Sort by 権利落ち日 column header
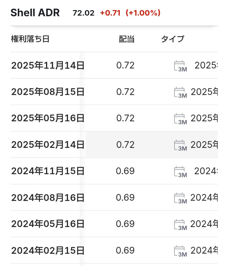228x266 pixels. 30,39
